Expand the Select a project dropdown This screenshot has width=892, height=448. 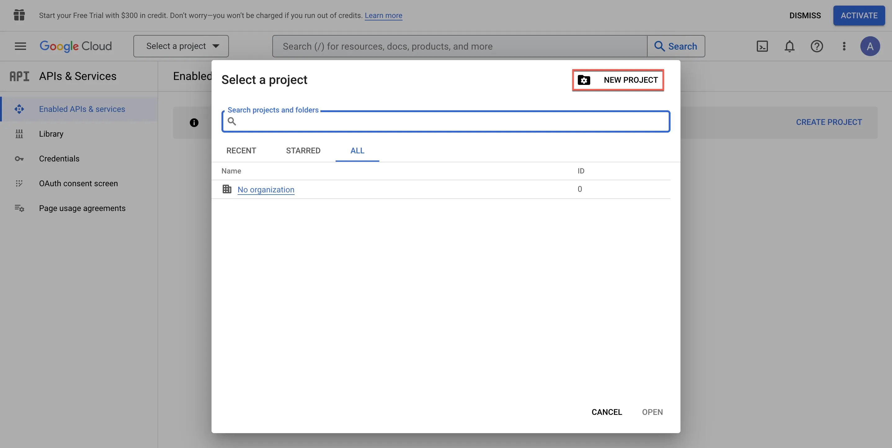181,46
